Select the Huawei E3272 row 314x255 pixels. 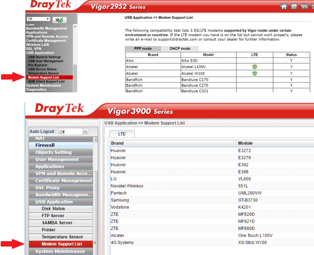click(212, 150)
